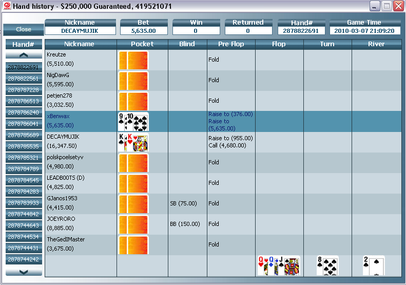Click the DECAYMUJIK nickname field at top
406x285 pixels.
coord(80,31)
